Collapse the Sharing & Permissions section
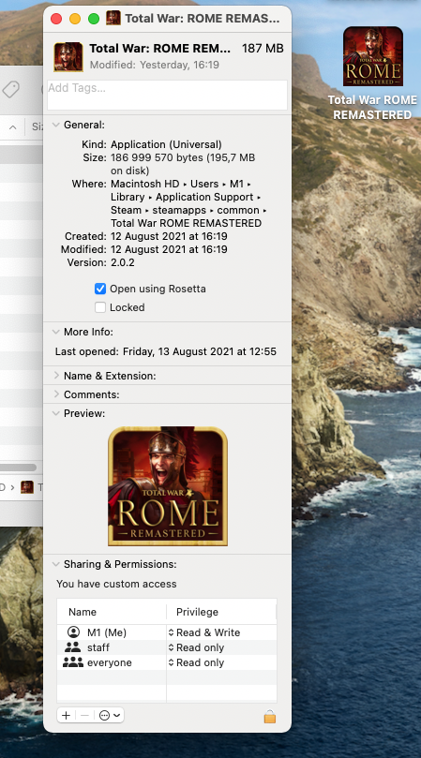The height and width of the screenshot is (758, 421). coord(56,564)
